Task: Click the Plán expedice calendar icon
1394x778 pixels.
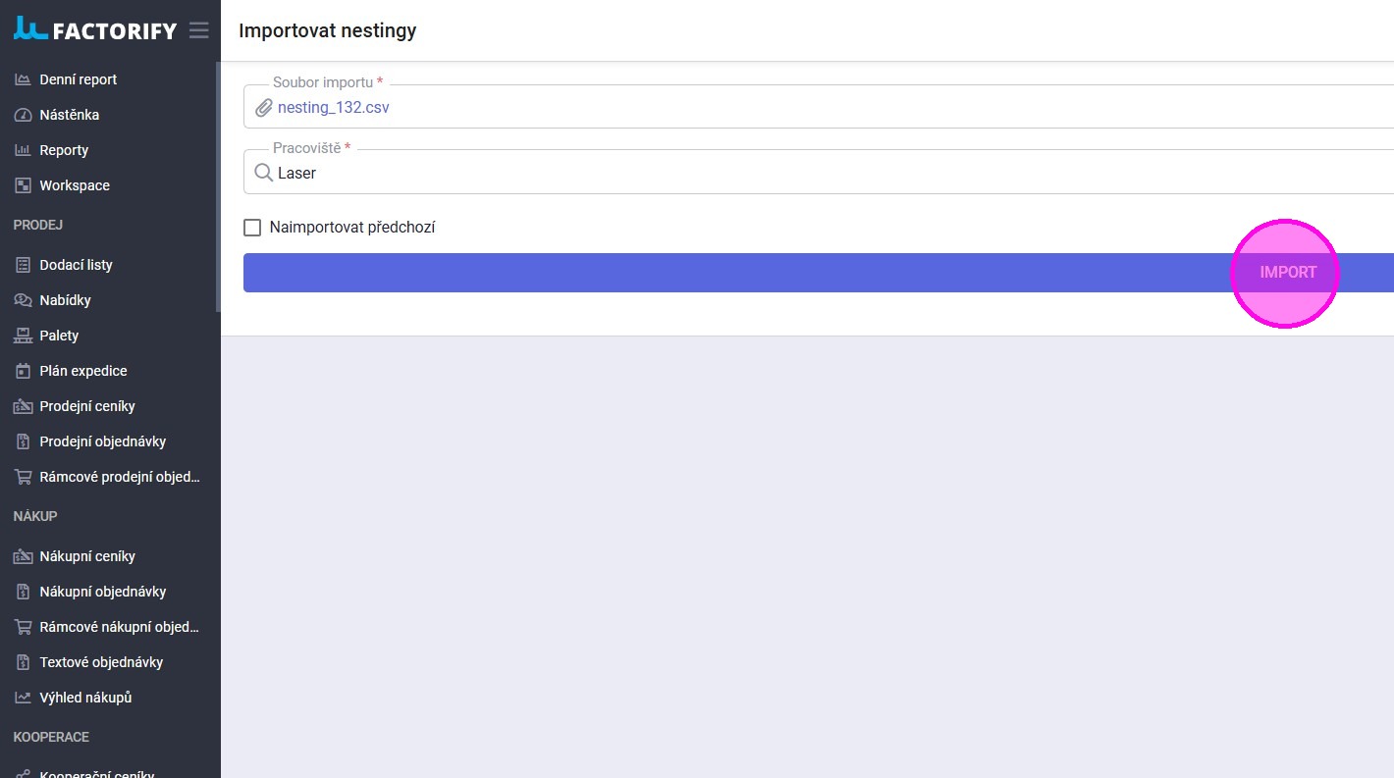Action: pyautogui.click(x=23, y=371)
